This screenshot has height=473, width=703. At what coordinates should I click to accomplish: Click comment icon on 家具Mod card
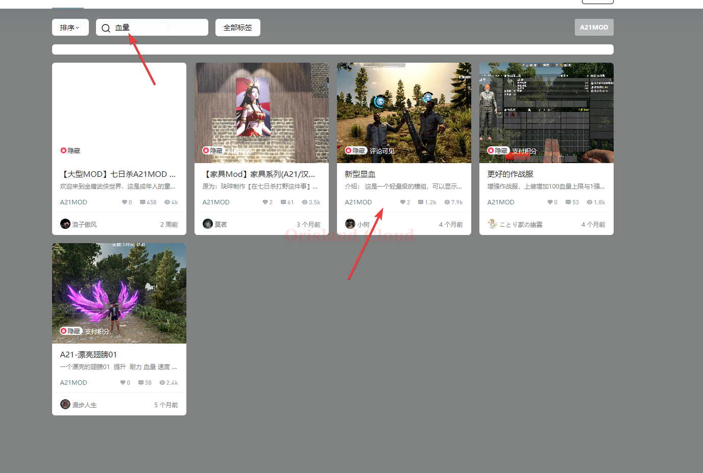pos(283,202)
